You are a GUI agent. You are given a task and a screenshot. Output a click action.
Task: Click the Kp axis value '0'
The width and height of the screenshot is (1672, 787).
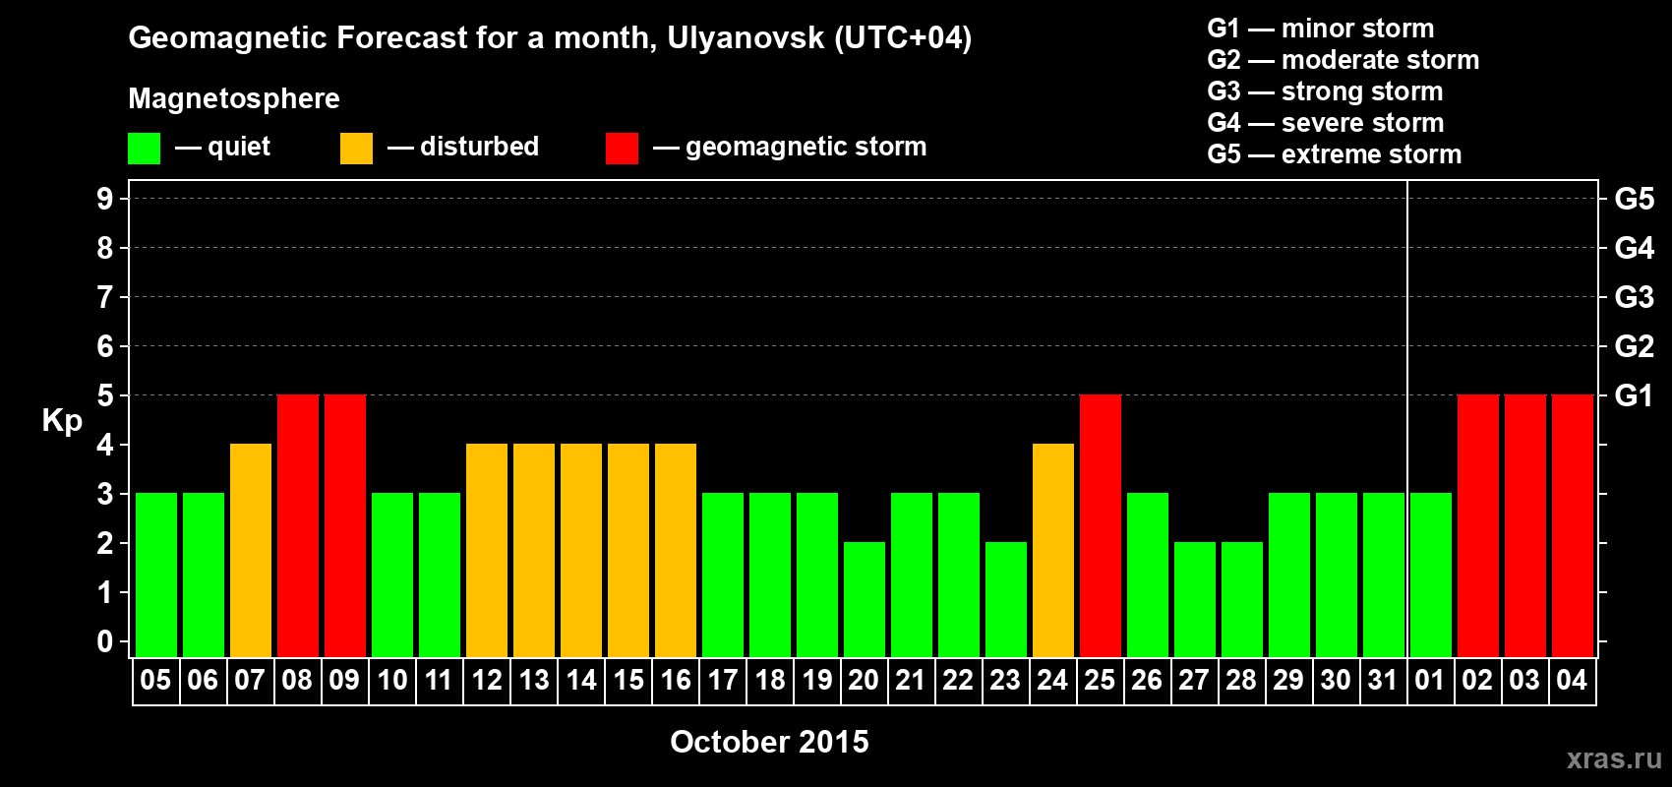pos(105,641)
